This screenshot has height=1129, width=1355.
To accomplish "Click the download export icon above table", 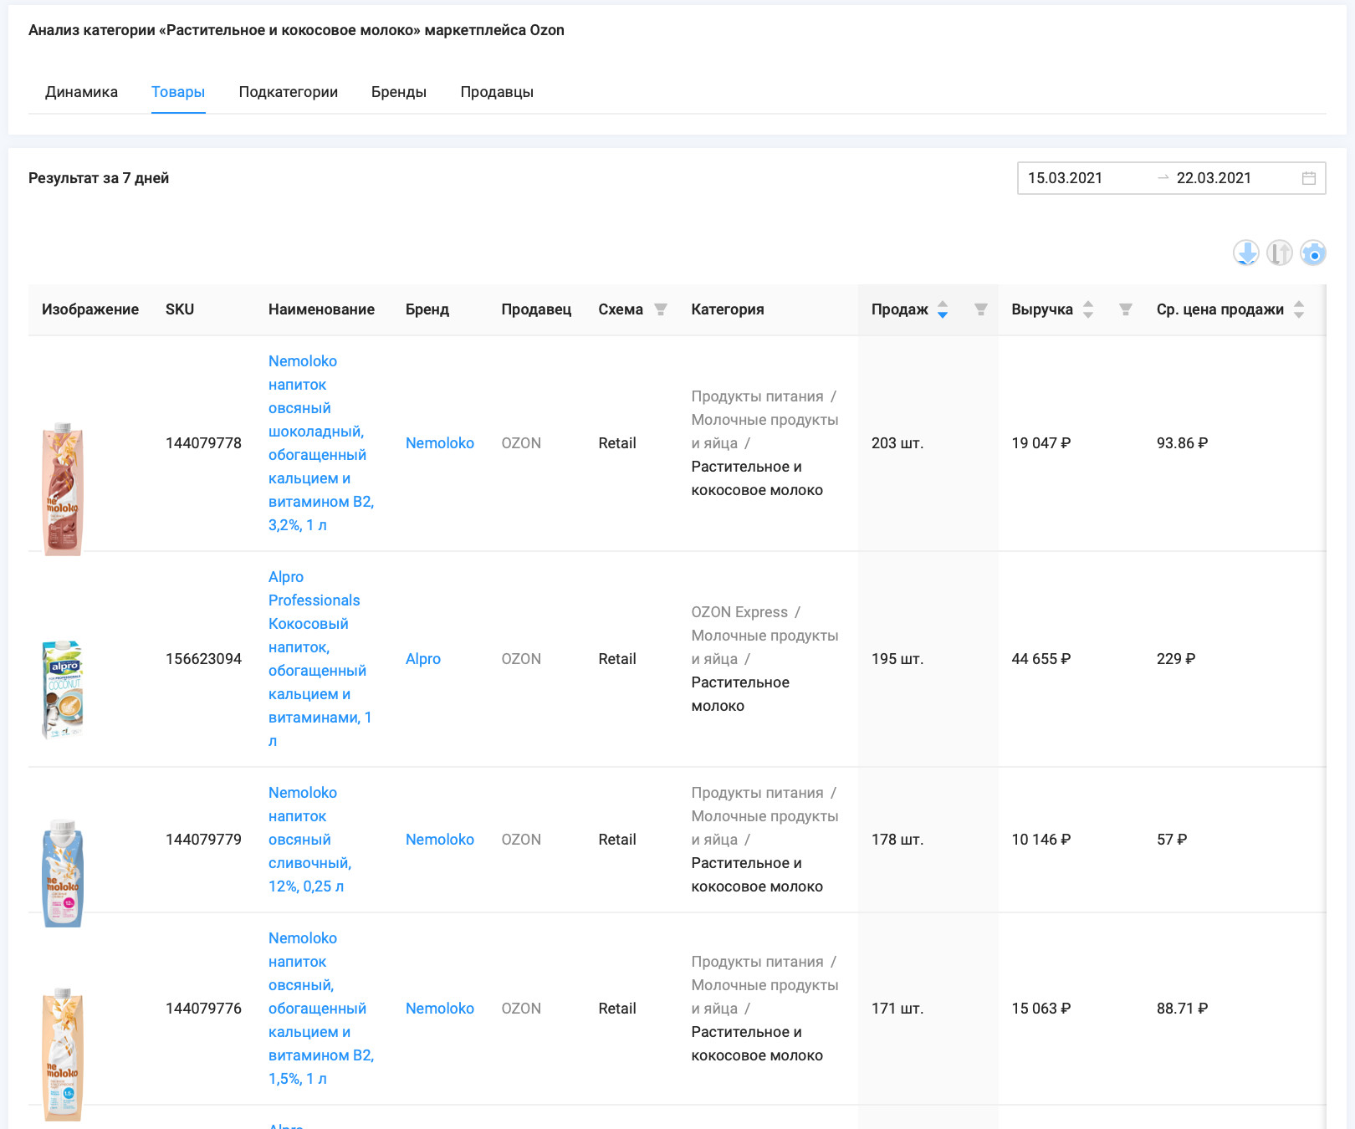I will pos(1246,253).
